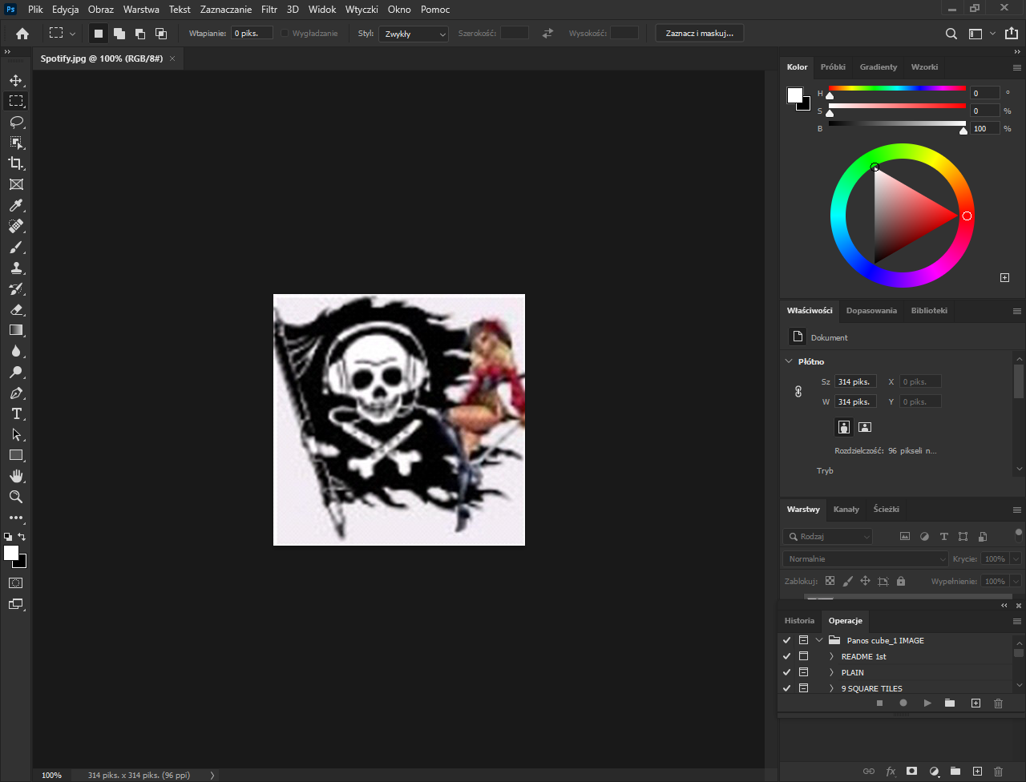Select the Brush tool
This screenshot has height=782, width=1026.
[x=16, y=247]
